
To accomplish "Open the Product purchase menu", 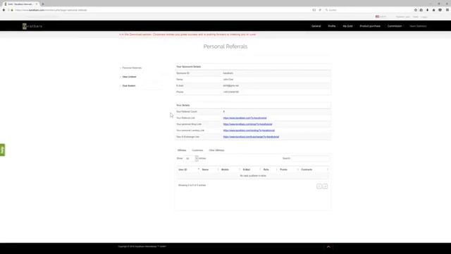I will point(370,26).
